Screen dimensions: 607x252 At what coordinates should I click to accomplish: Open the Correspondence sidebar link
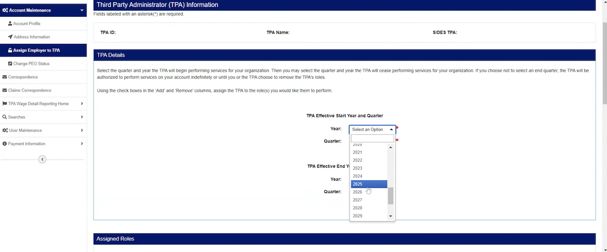click(23, 77)
